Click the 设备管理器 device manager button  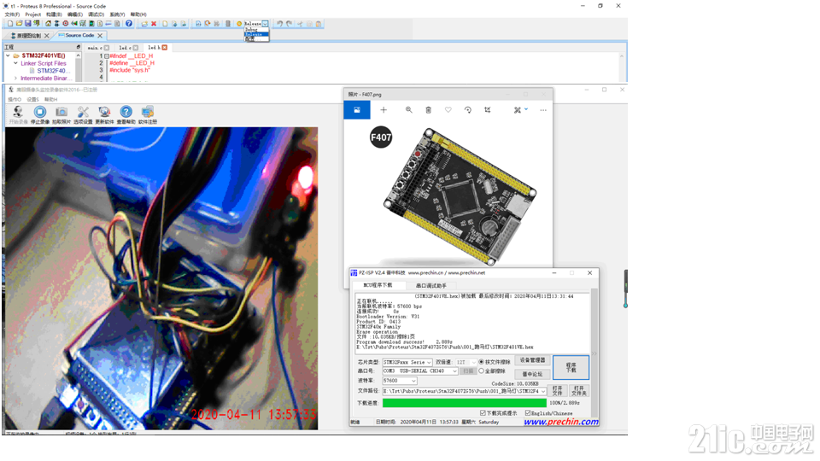(532, 360)
